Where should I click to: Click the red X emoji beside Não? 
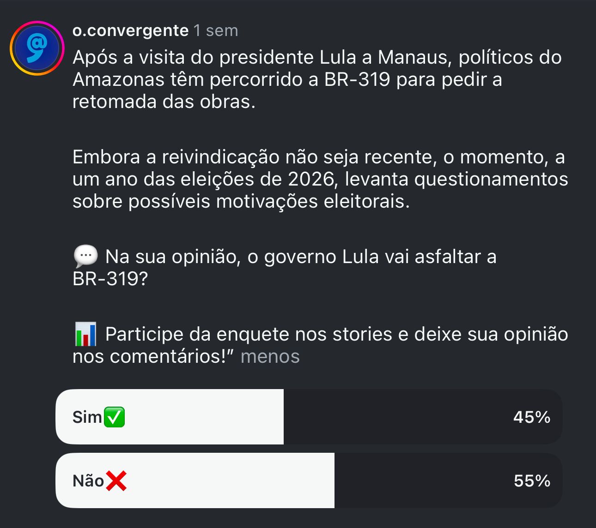tap(116, 481)
